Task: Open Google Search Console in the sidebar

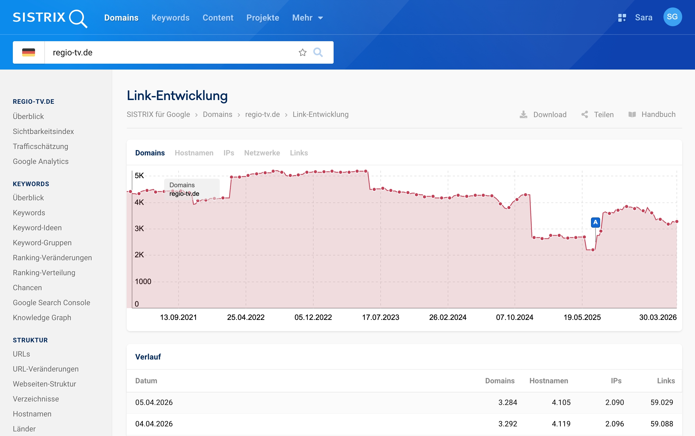Action: [52, 303]
